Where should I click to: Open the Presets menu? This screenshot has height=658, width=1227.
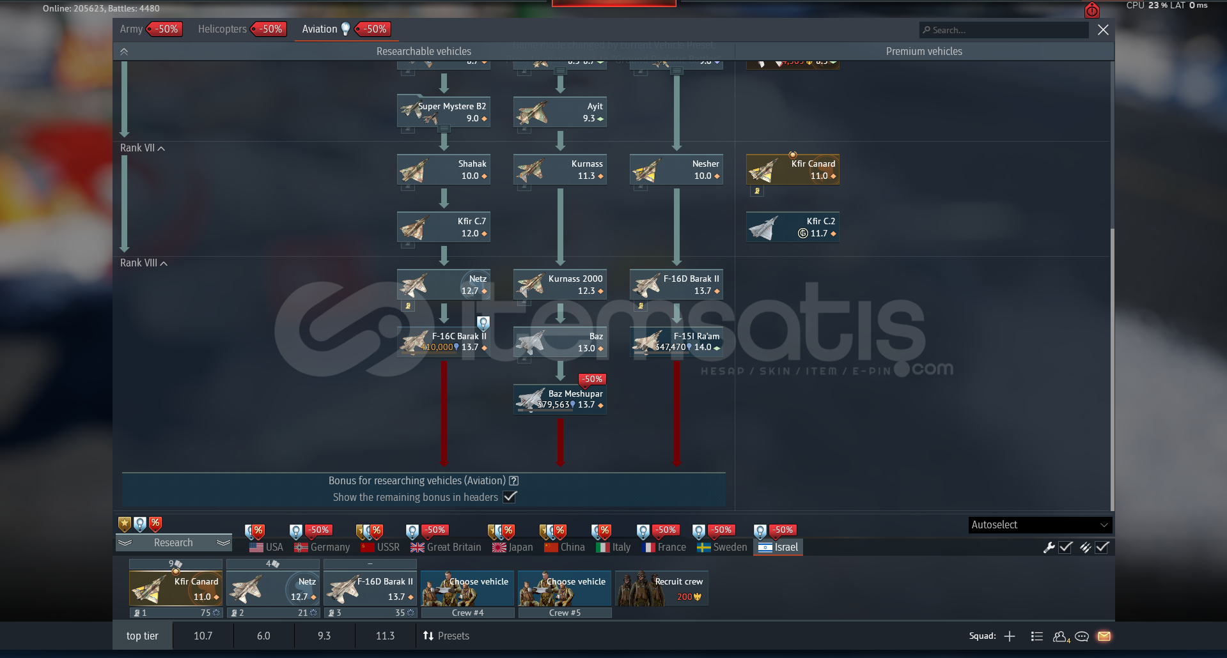[x=446, y=636]
